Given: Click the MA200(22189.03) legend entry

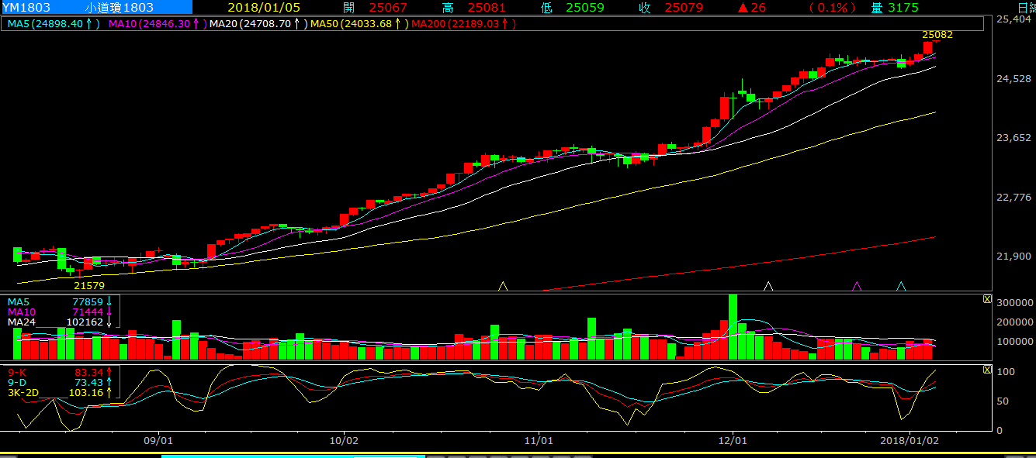Looking at the screenshot, I should tap(463, 24).
